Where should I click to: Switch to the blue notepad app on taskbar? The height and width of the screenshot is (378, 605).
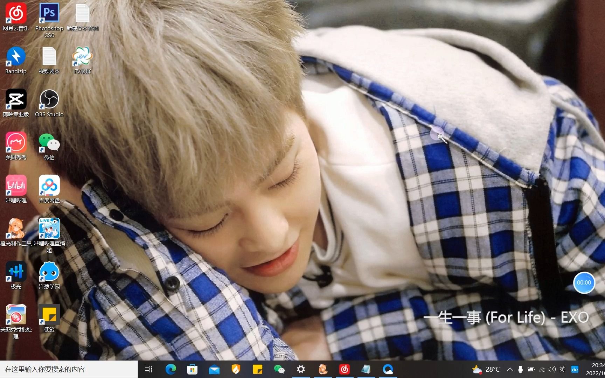coord(366,369)
